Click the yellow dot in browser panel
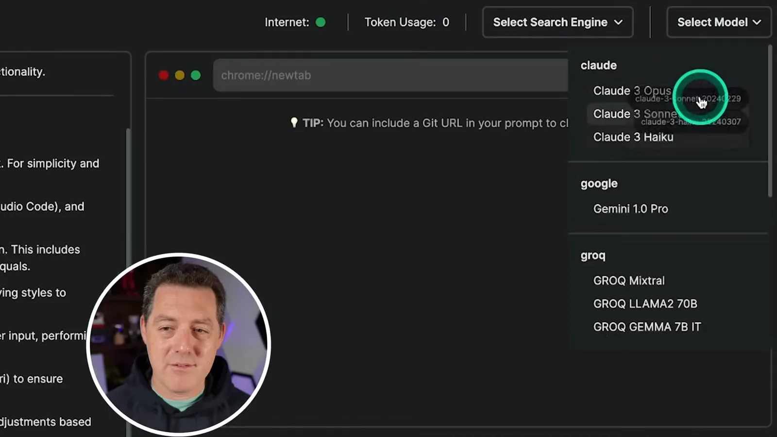 pos(180,75)
